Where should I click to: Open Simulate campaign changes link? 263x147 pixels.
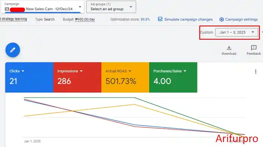pos(188,19)
